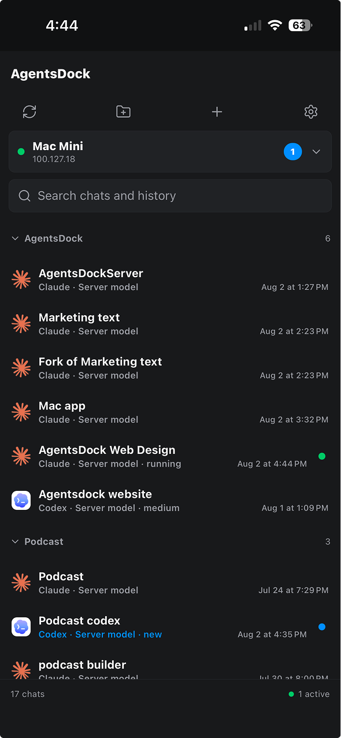Tap the Aug 2 at 3:32 PM timestamp
Image resolution: width=341 pixels, height=738 pixels.
click(294, 420)
